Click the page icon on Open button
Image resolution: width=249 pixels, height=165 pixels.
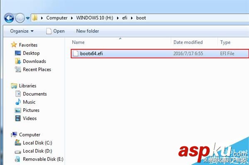click(49, 31)
